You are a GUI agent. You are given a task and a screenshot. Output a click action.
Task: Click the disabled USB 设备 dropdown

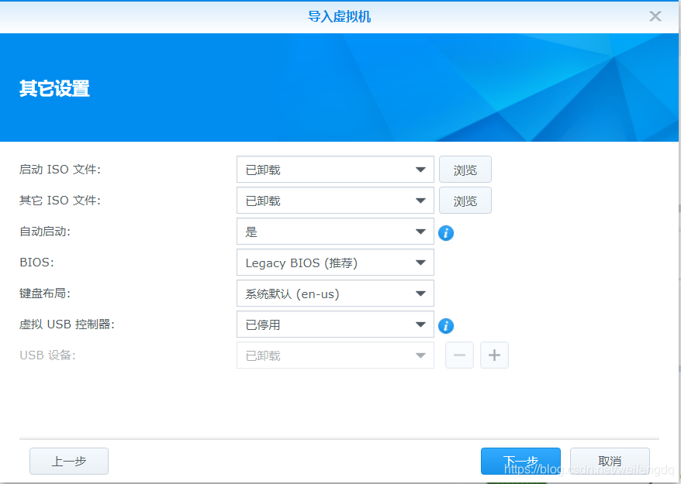[335, 355]
